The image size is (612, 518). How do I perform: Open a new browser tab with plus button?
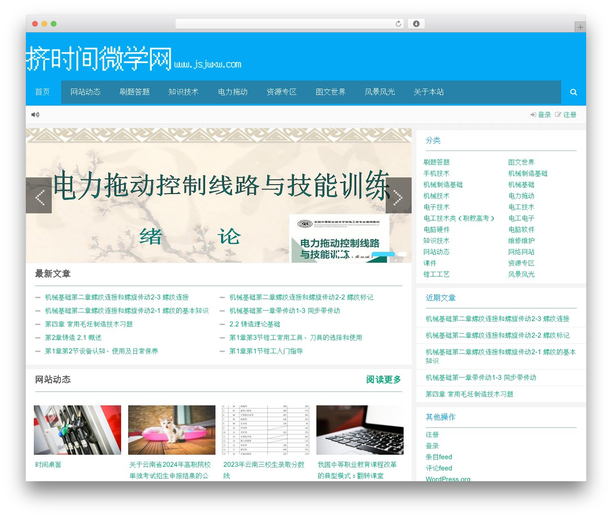[x=580, y=27]
